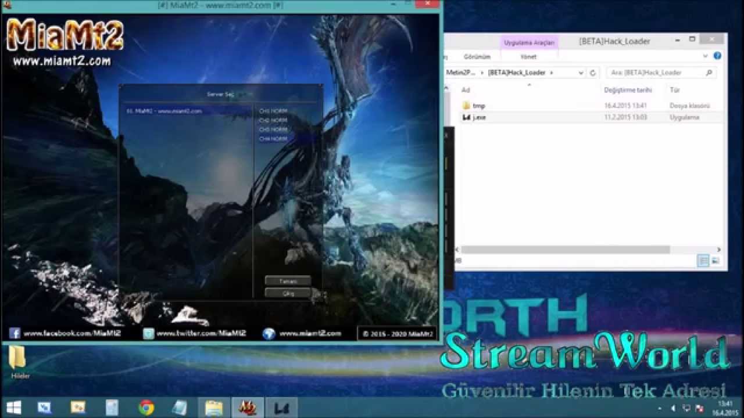Click tmp modified date 16.4.2015 13:41

coord(625,106)
